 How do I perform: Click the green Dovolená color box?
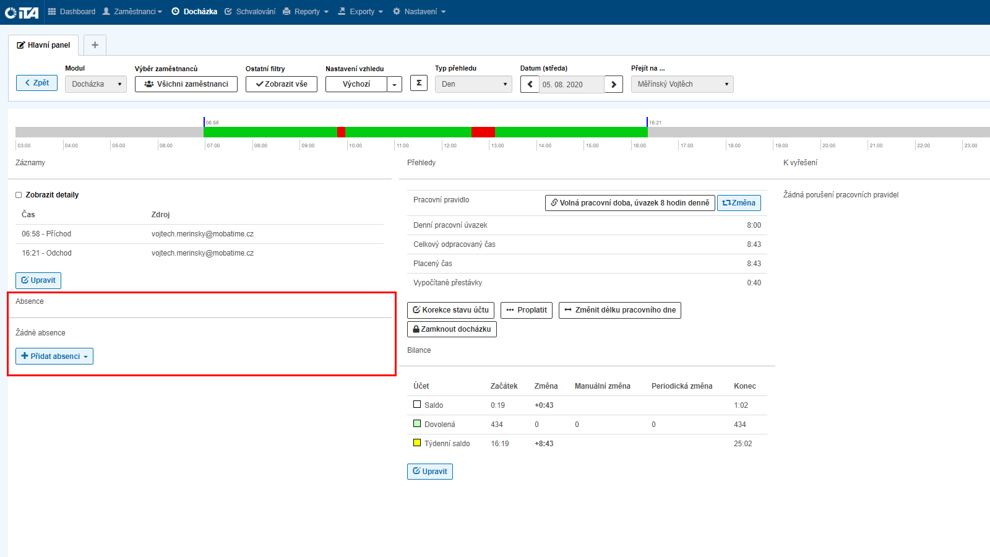[417, 424]
